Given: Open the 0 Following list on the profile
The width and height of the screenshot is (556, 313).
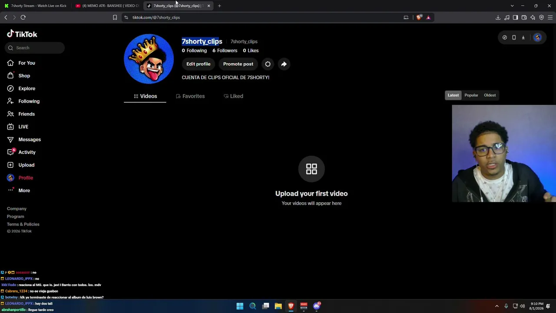Looking at the screenshot, I should (x=194, y=50).
